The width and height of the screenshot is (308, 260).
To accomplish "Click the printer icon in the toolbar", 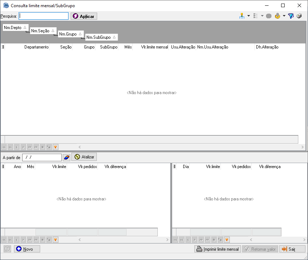I will click(299, 16).
